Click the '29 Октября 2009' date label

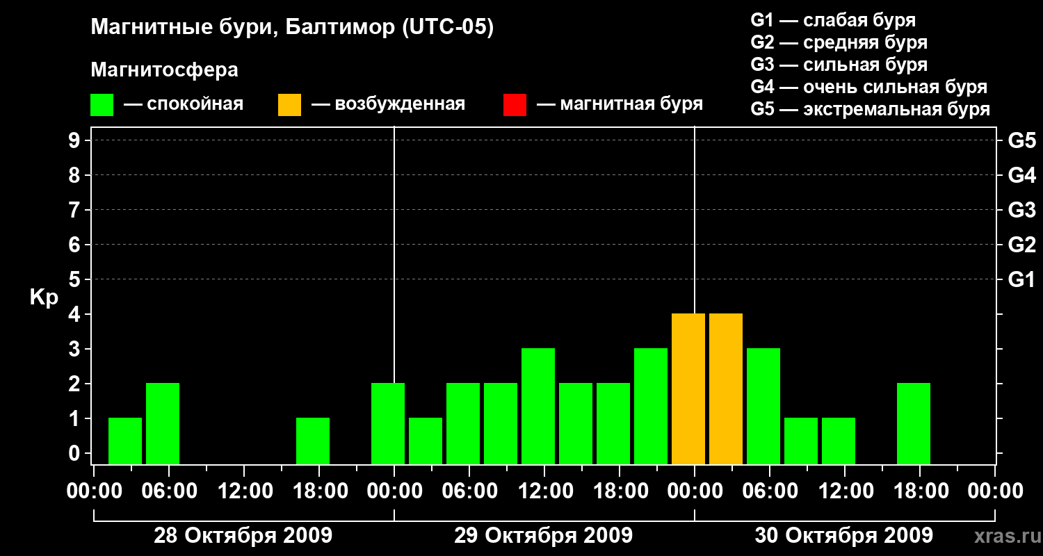pyautogui.click(x=543, y=536)
